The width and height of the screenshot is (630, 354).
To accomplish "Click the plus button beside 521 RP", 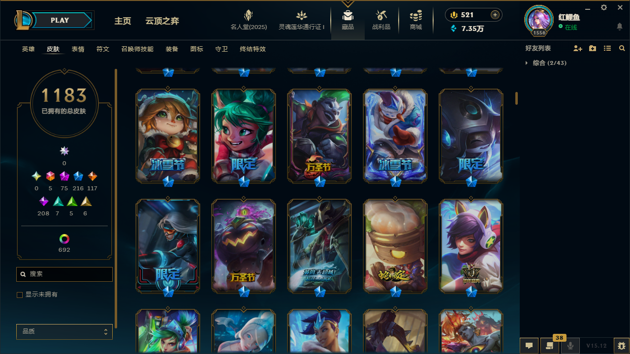I will [x=495, y=15].
